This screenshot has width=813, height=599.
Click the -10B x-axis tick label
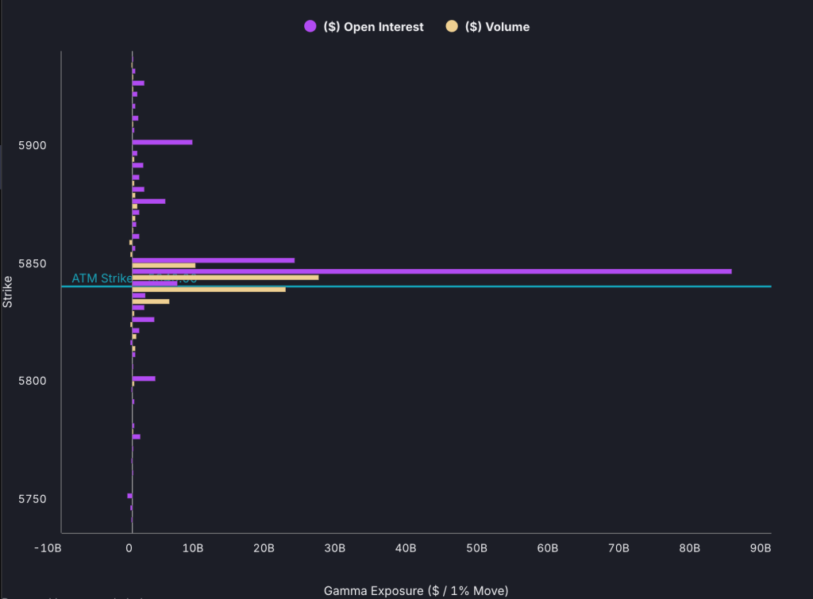pyautogui.click(x=48, y=548)
